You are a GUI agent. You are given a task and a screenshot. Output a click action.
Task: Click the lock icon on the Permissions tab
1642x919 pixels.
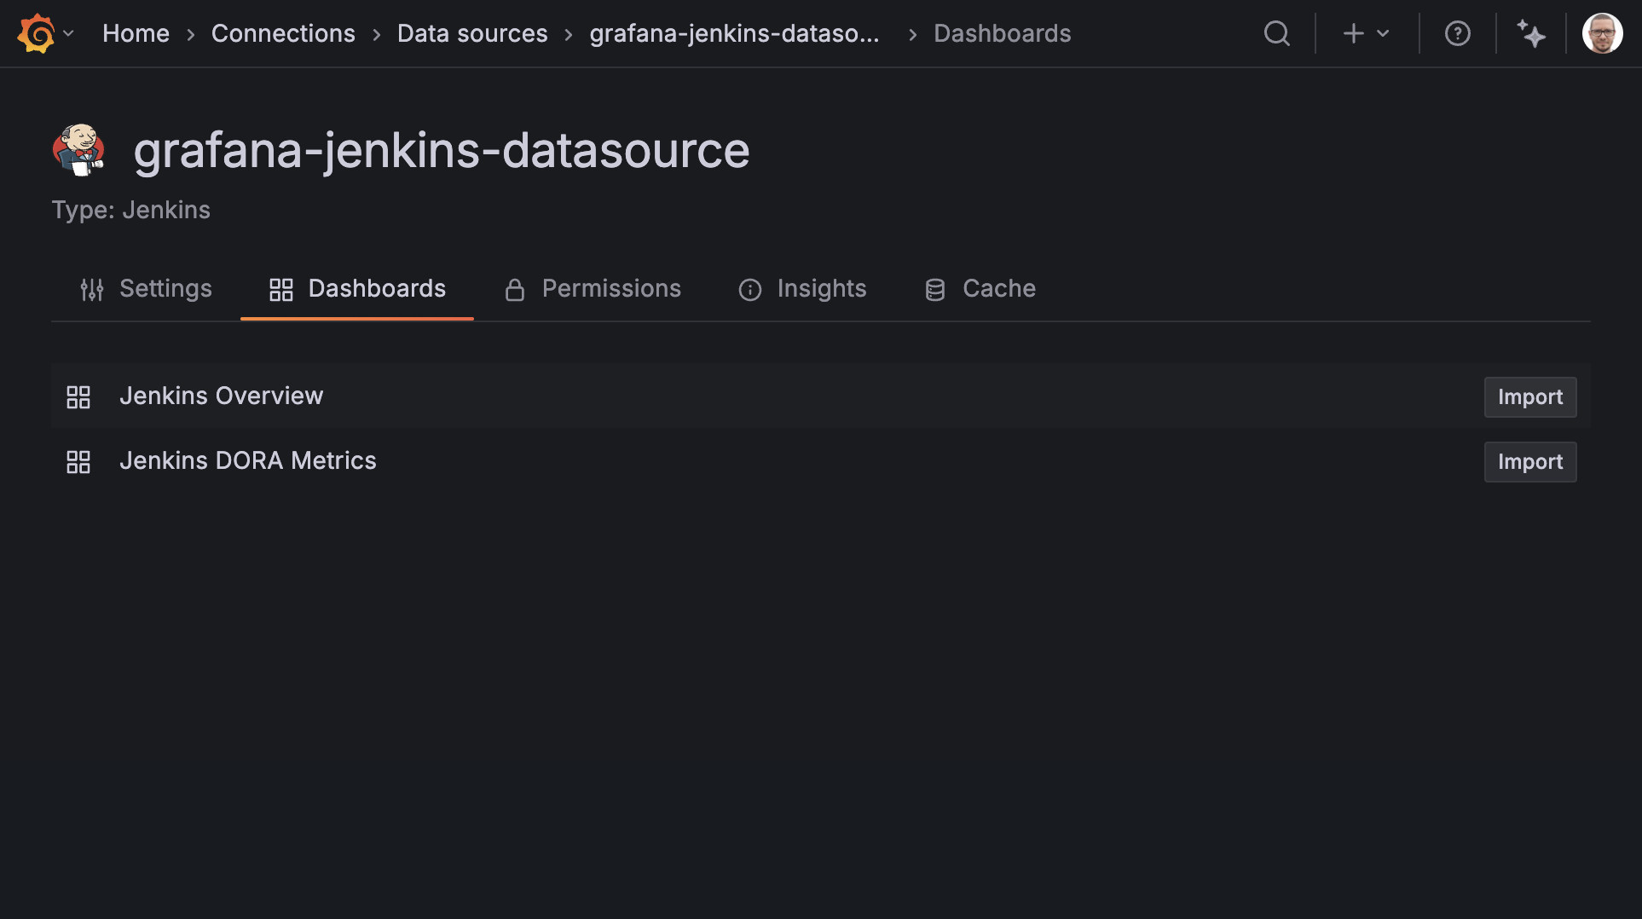[x=515, y=289]
